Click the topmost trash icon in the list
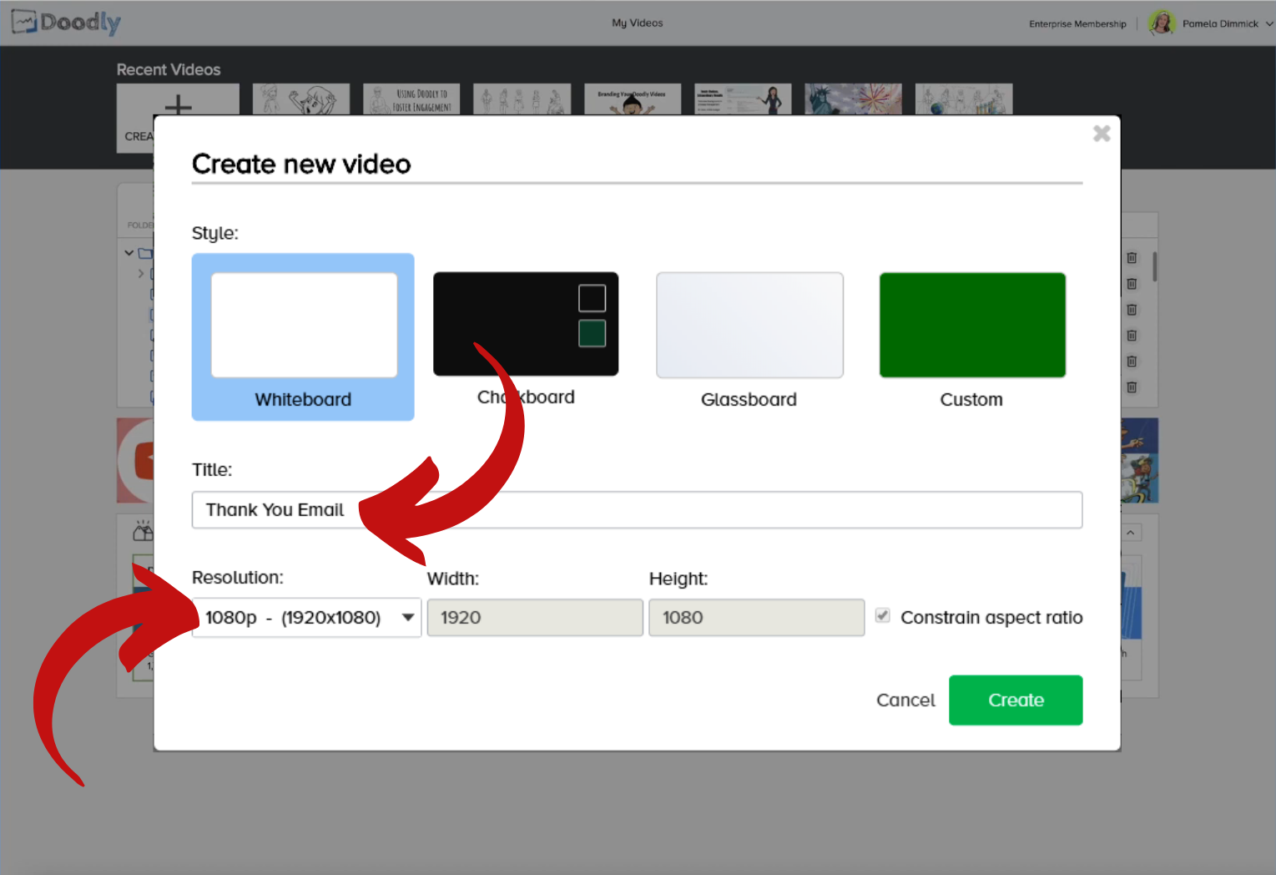Image resolution: width=1276 pixels, height=875 pixels. point(1132,258)
